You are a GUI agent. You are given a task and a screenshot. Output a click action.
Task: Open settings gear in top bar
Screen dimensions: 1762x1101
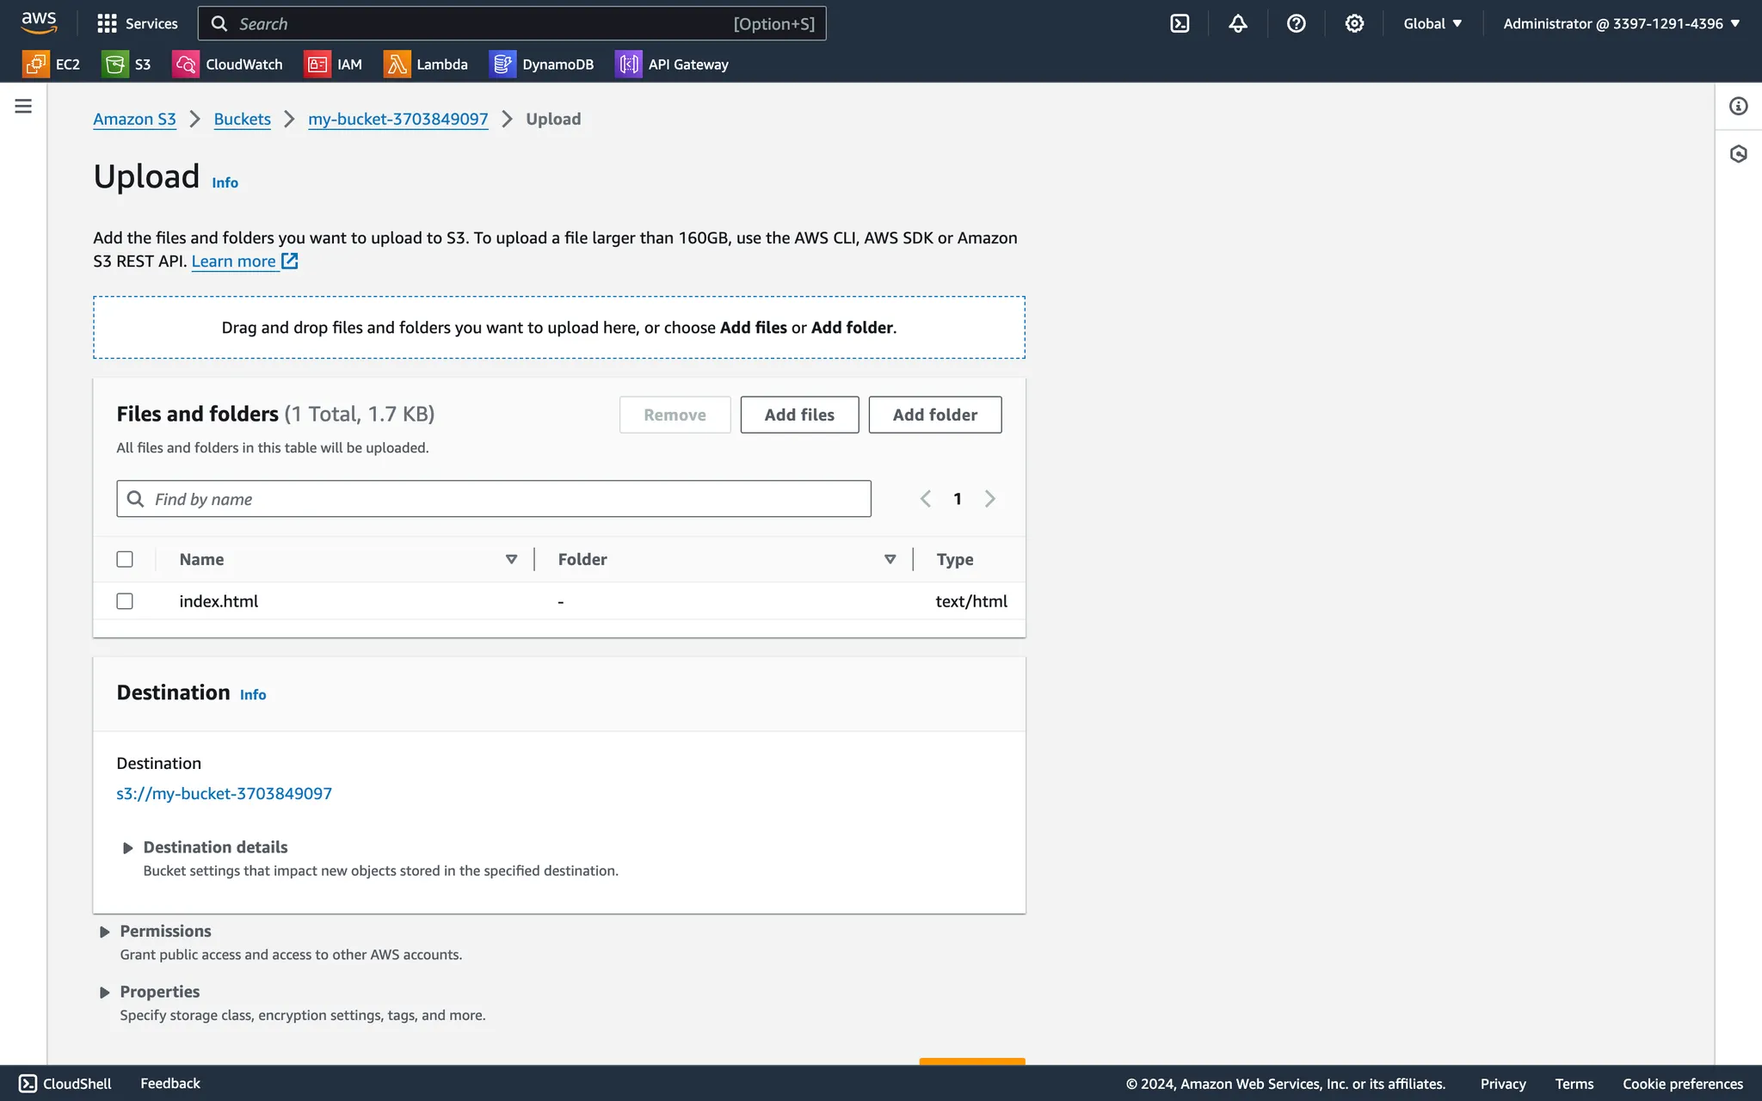[1354, 24]
